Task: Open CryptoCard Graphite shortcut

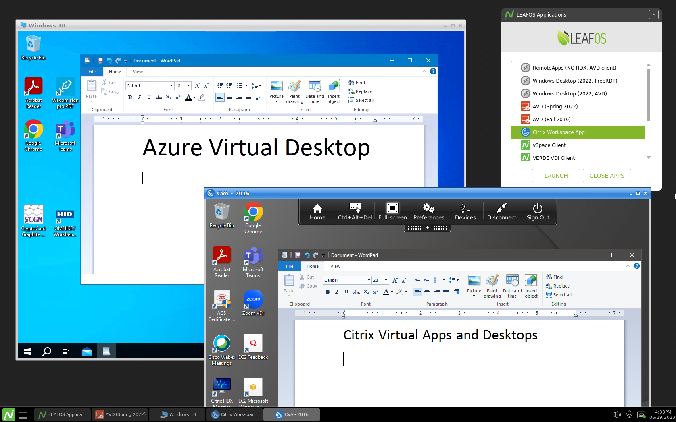Action: [33, 221]
